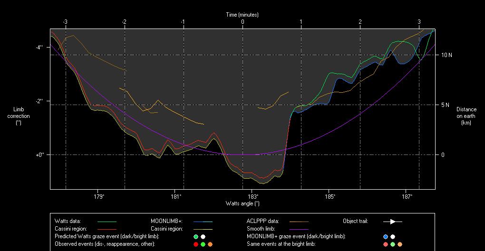Click the green Predicted Watts dark limb dot
This screenshot has width=485, height=251.
195,236
